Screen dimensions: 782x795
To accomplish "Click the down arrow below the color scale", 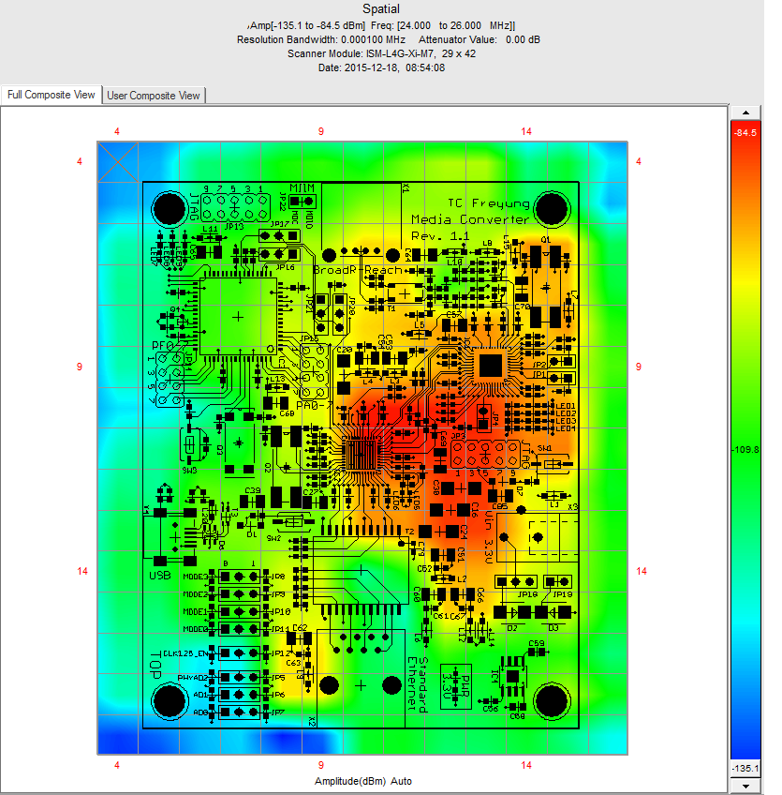I will click(746, 786).
